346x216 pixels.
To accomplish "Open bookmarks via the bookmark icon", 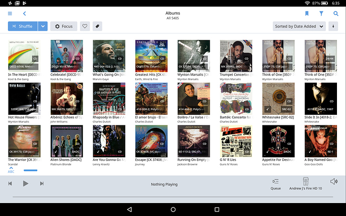I will (x=307, y=14).
